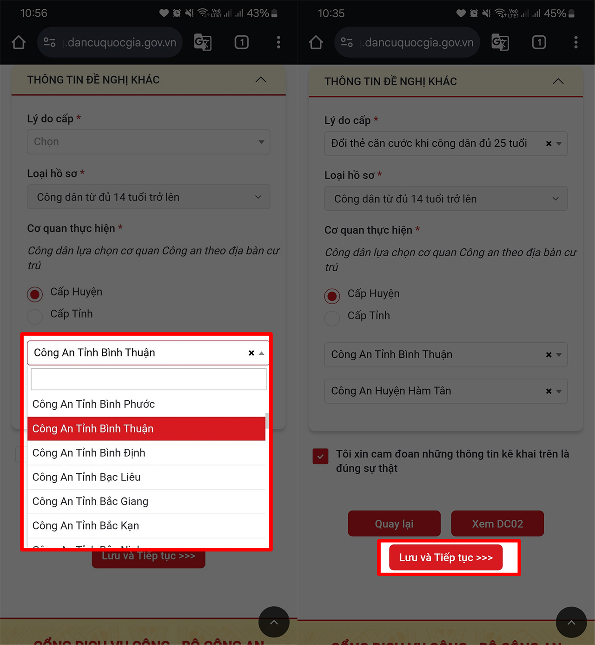Toggle Tôi xin cam đoan checkbox
Screen dimensions: 595x645
coord(321,457)
